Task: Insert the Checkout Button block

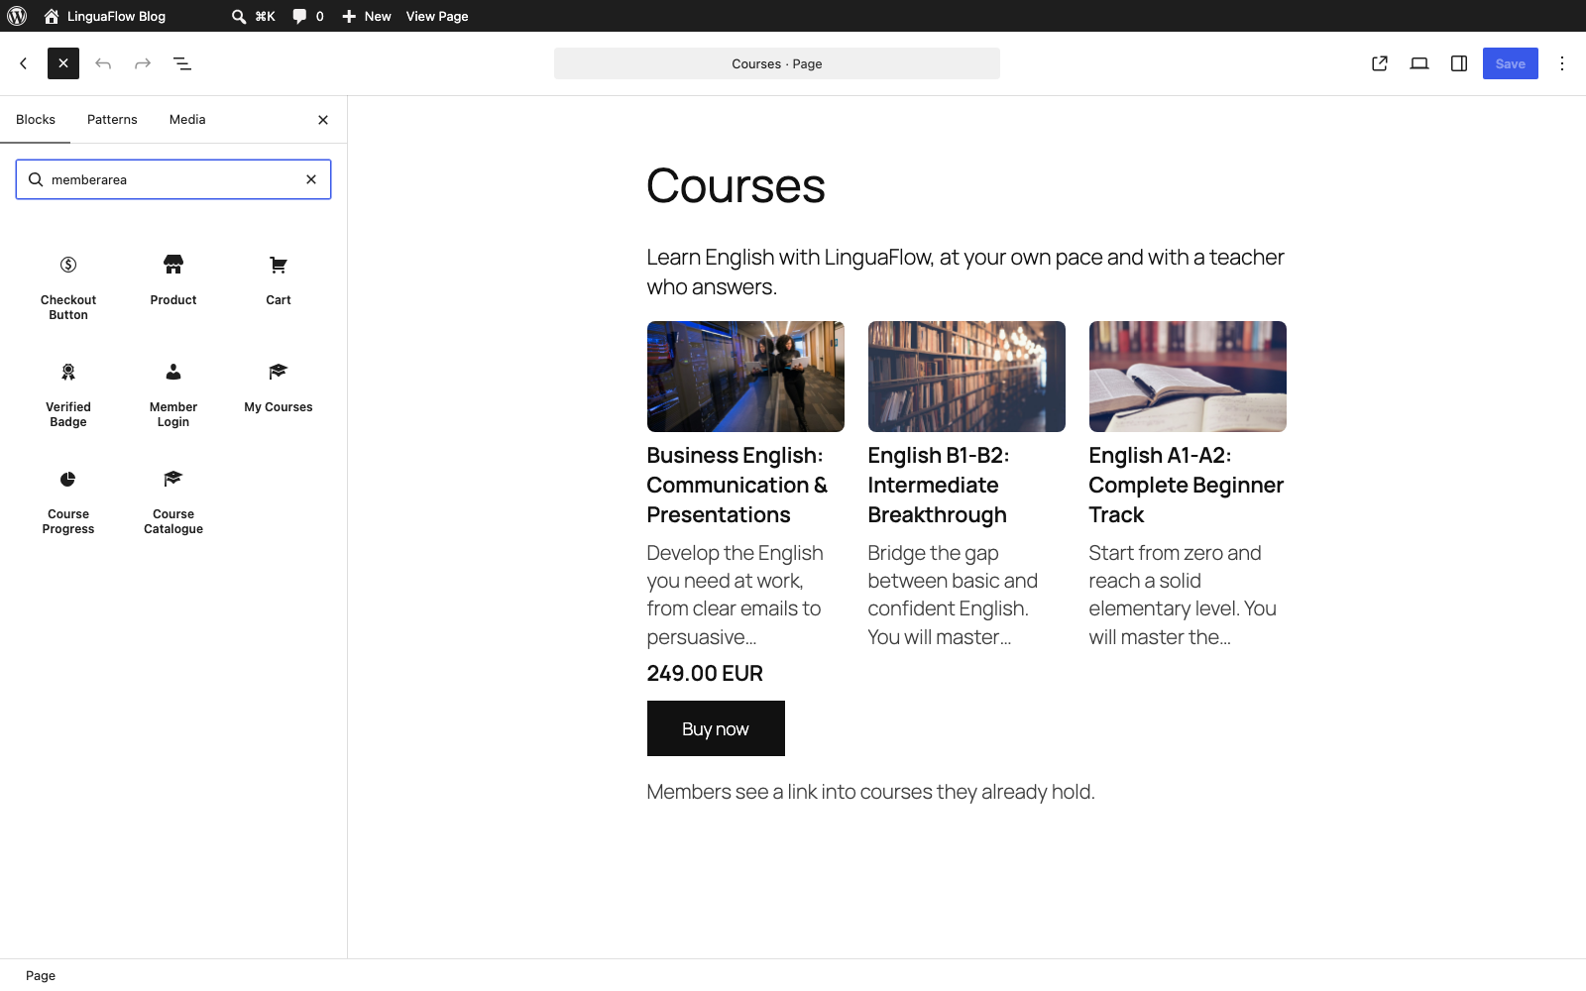Action: [x=68, y=287]
